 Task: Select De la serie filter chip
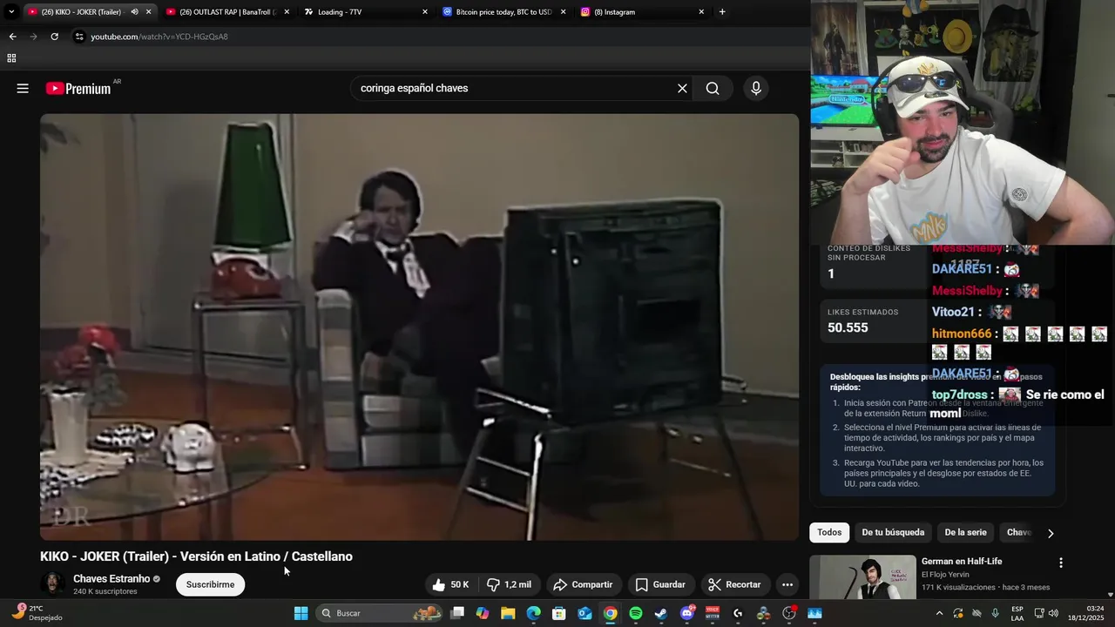tap(965, 532)
